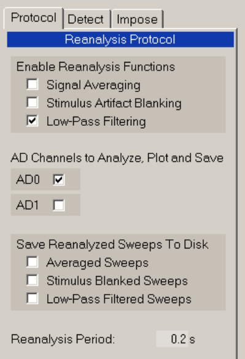Click the AD Channels to Analyze heading
245x359 pixels.
pyautogui.click(x=117, y=158)
